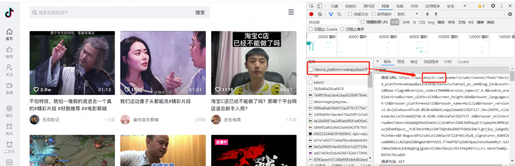Expand more DevTools tabs with » chevron
Image resolution: width=515 pixels, height=166 pixels.
point(465,6)
